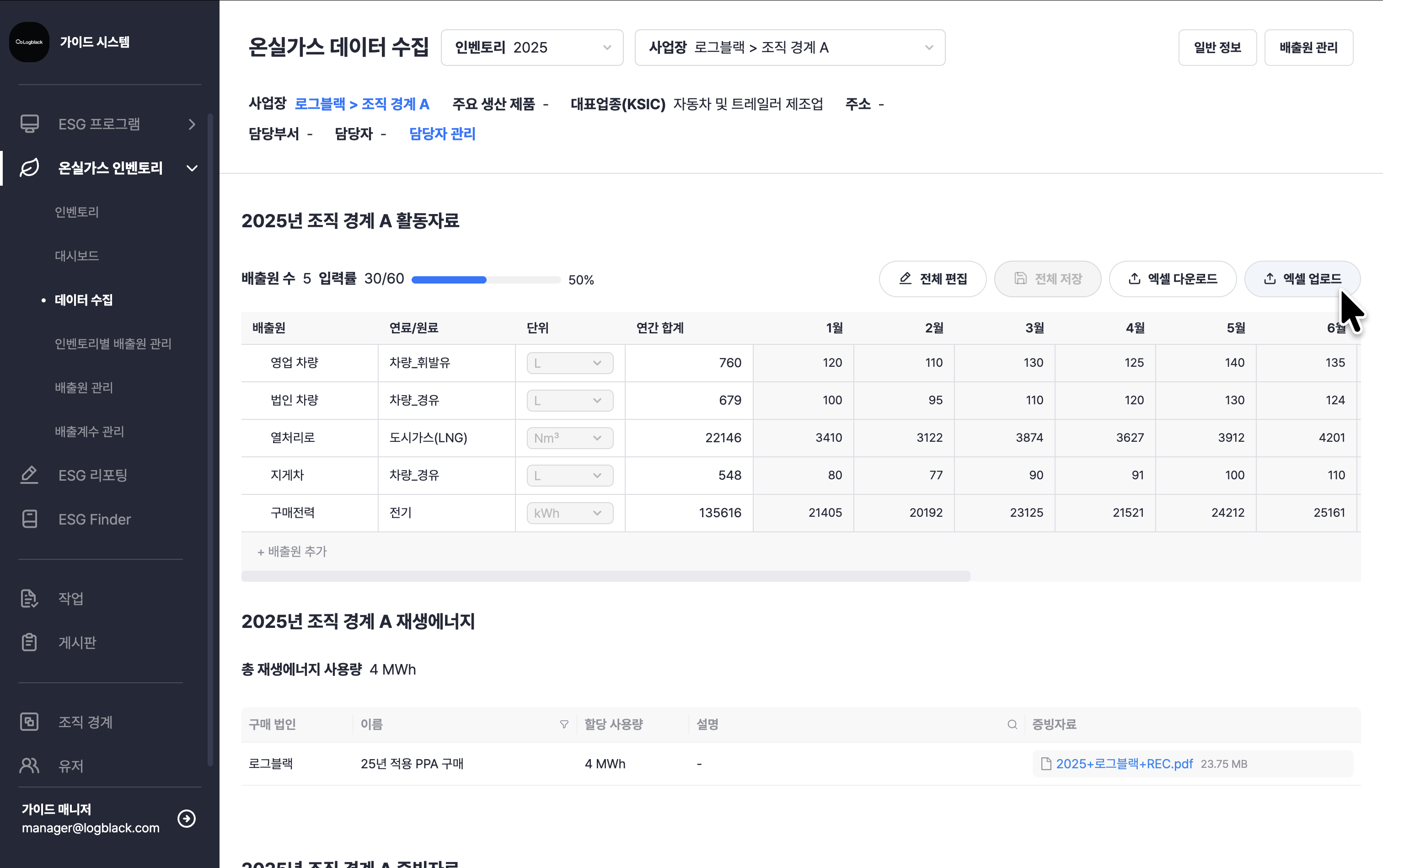Screen dimensions: 1404x868
Task: Click the 조직 경계 boundary icon
Action: (x=29, y=722)
